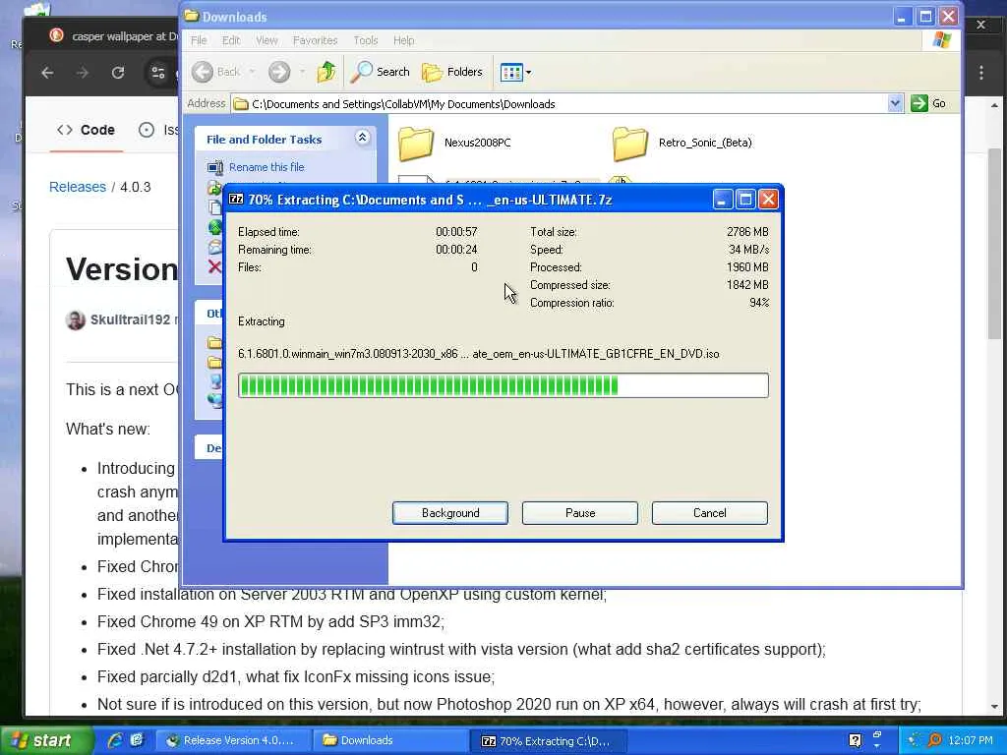Expand the Address bar dropdown
This screenshot has width=1007, height=755.
click(895, 103)
